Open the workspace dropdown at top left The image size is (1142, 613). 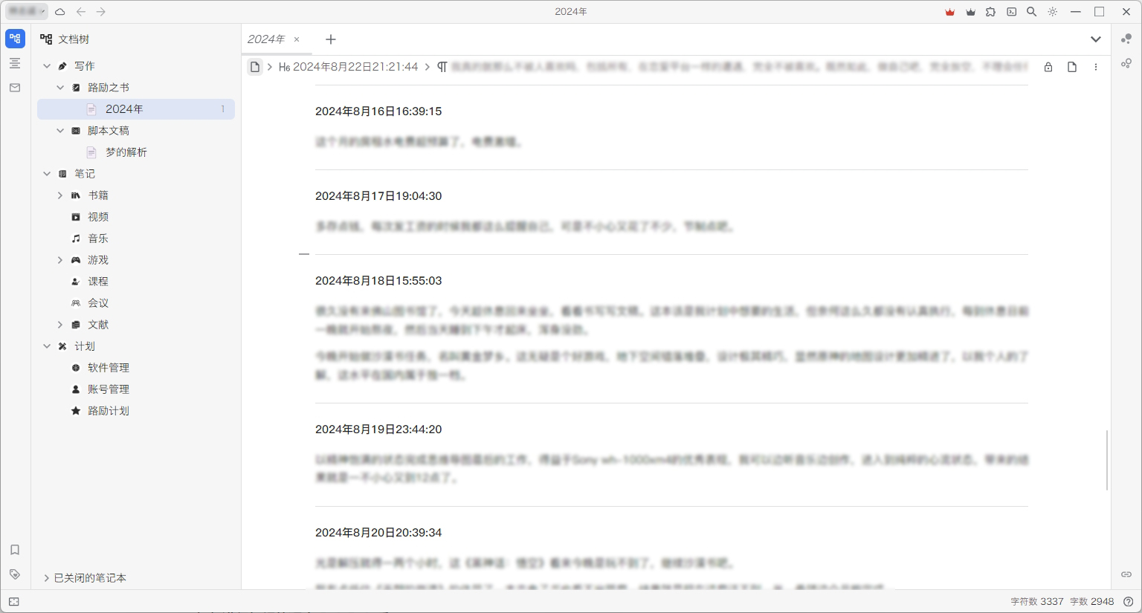point(27,12)
